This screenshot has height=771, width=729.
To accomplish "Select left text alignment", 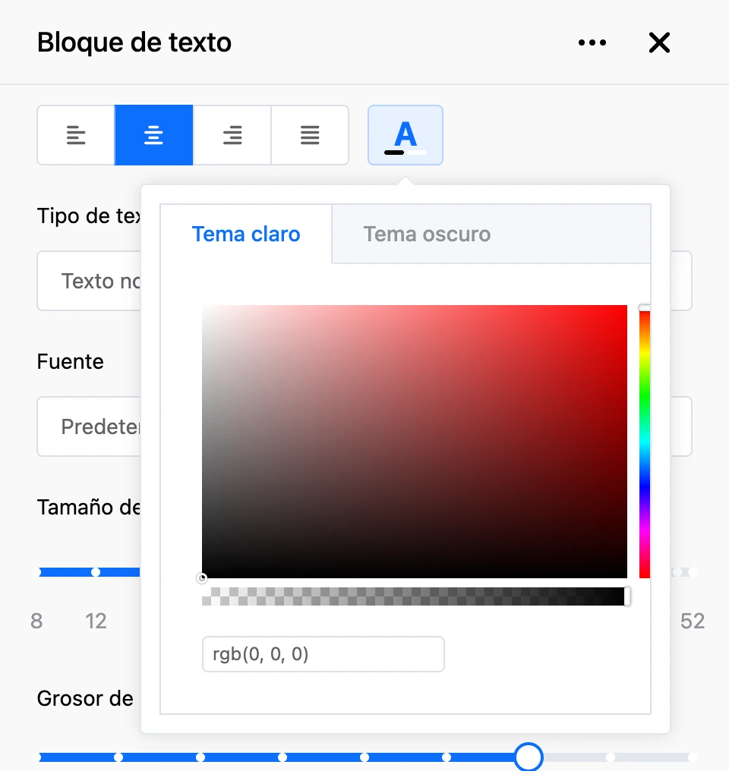I will [76, 135].
